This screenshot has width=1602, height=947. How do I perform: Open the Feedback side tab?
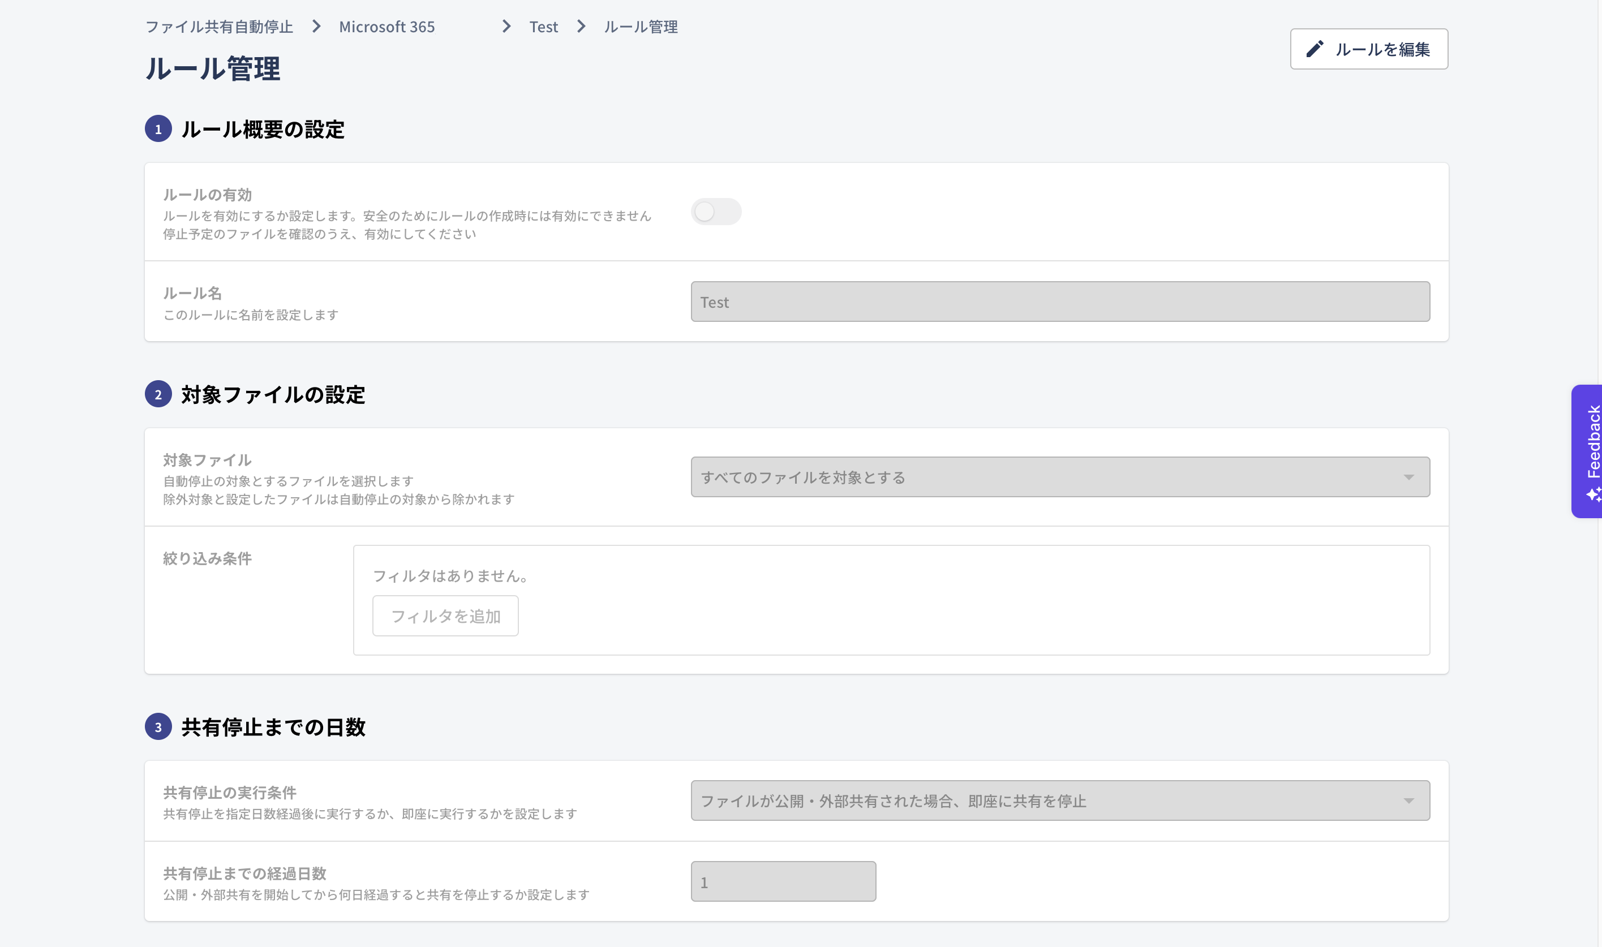[1587, 451]
